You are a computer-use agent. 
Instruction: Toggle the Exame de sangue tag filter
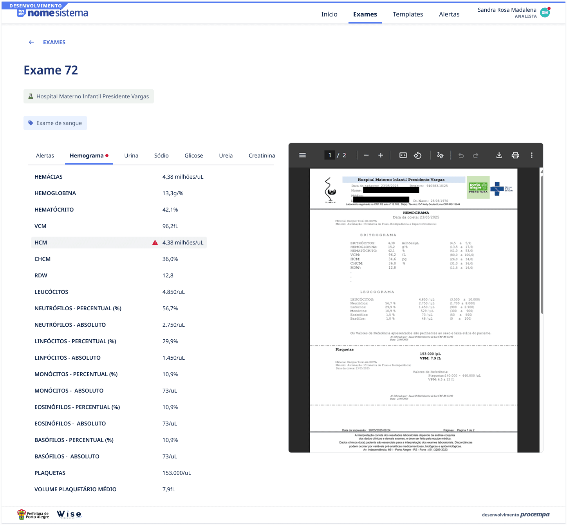(x=55, y=123)
